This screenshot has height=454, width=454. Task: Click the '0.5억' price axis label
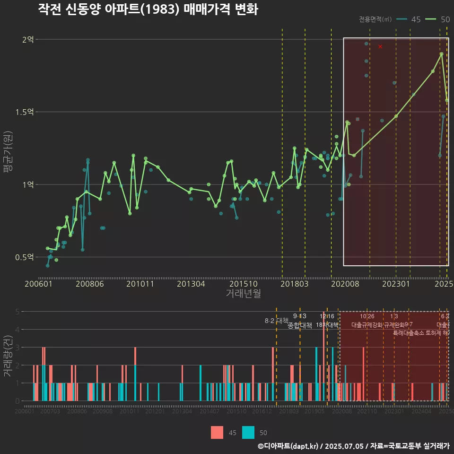click(x=25, y=257)
